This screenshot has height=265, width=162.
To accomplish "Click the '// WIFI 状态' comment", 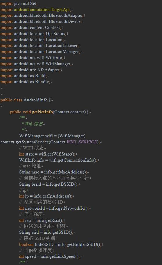I will (x=32, y=148).
